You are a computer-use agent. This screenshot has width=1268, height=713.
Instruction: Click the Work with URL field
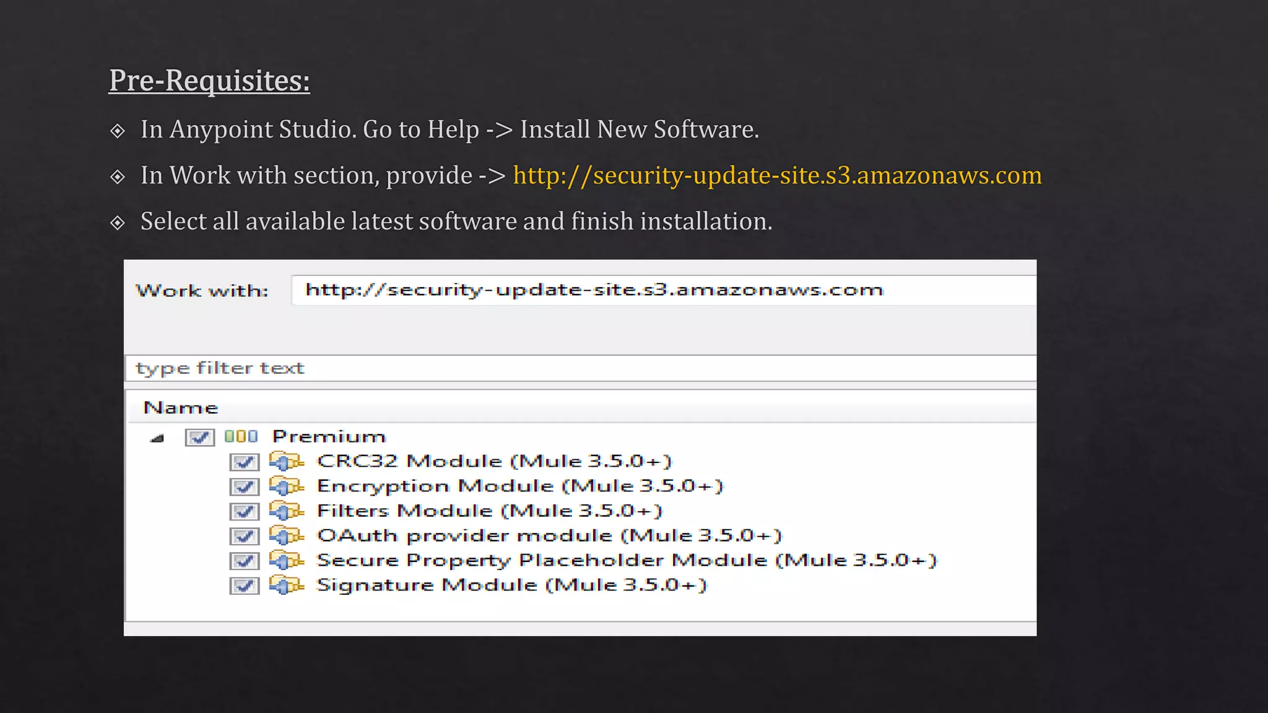coord(662,290)
